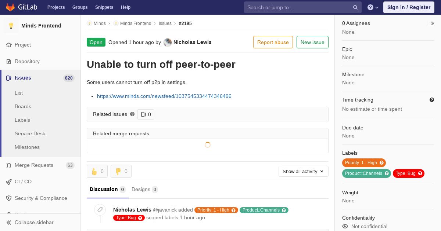This screenshot has width=441, height=231.
Task: Click the Security & Compliance shield icon
Action: click(x=9, y=198)
